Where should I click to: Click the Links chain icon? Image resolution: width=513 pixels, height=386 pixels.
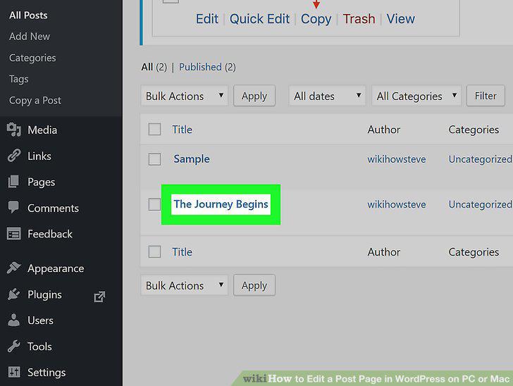[14, 156]
